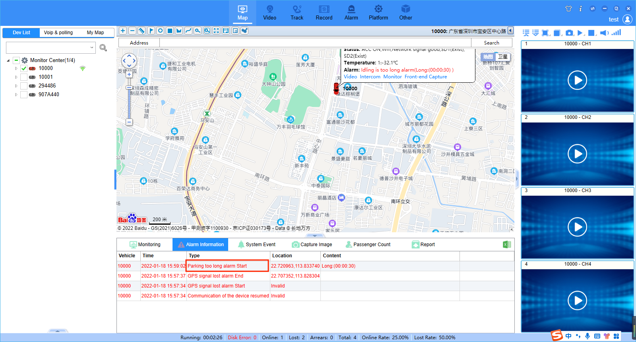
Task: Open the device search dropdown
Action: click(x=92, y=48)
